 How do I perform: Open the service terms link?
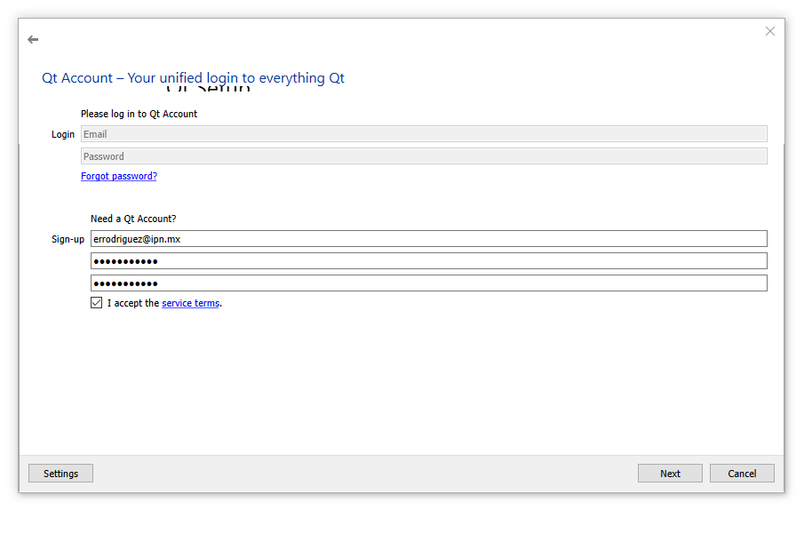click(190, 303)
